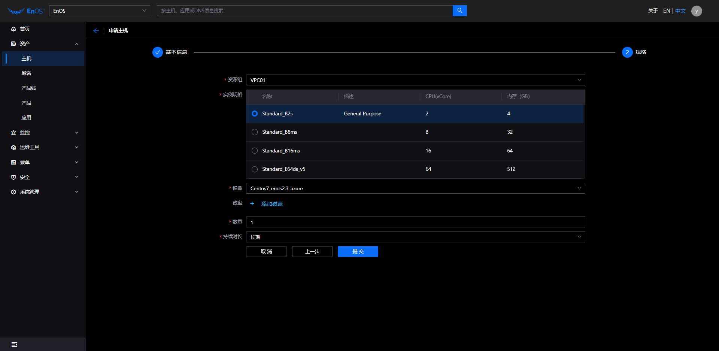Select the Standard_B2s radio button
This screenshot has height=351, width=719.
(x=255, y=114)
